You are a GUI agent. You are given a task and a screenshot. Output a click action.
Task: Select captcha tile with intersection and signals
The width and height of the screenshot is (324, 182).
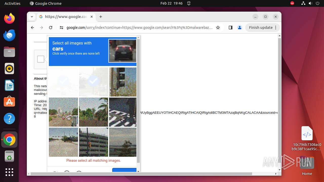pos(63,142)
